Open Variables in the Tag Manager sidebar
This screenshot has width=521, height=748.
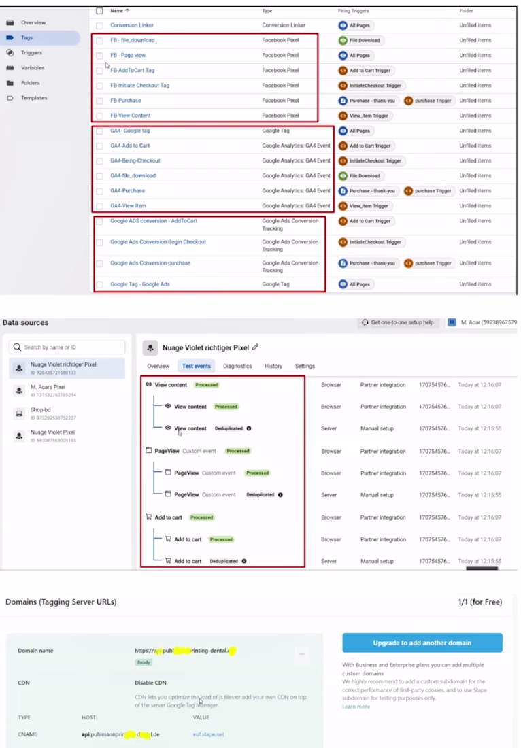tap(33, 68)
